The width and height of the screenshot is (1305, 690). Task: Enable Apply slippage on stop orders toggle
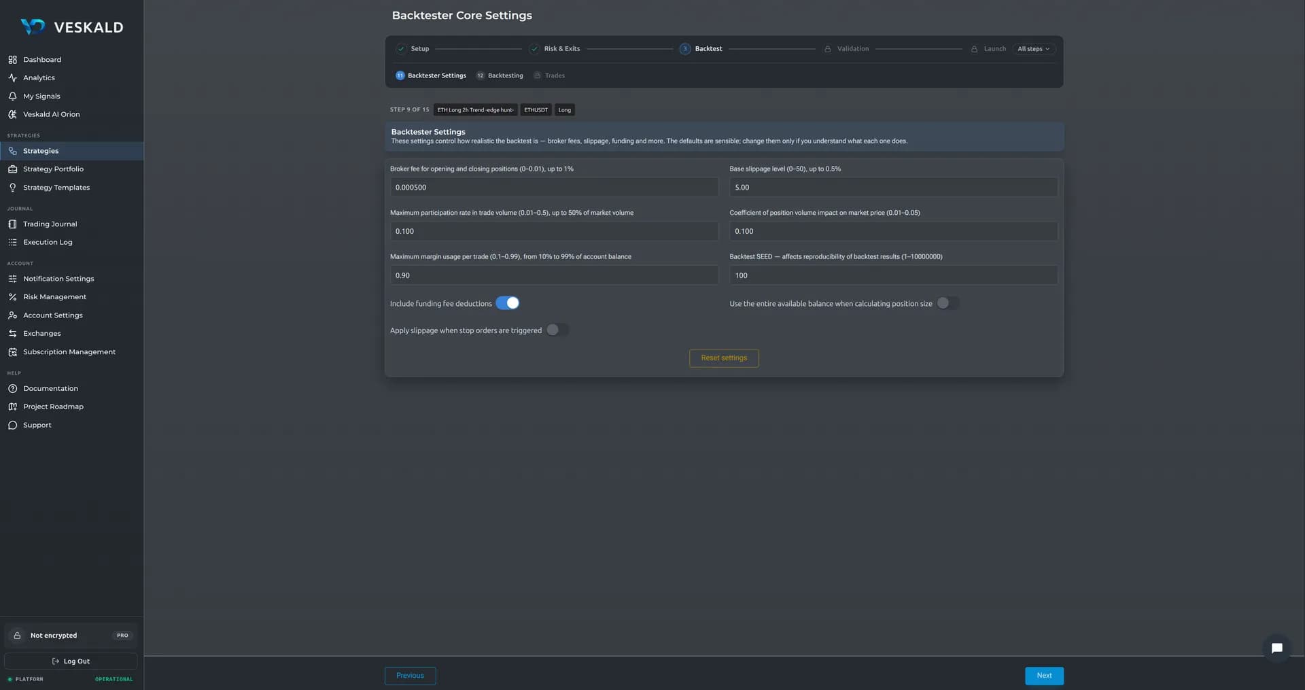557,330
